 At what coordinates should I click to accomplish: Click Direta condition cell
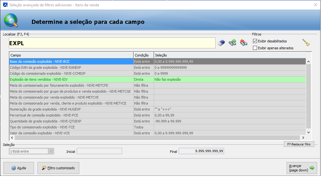[x=144, y=79]
